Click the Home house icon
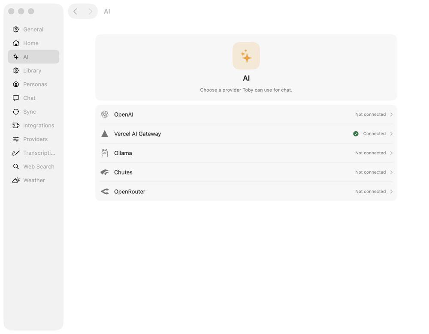This screenshot has height=334, width=429. [16, 43]
